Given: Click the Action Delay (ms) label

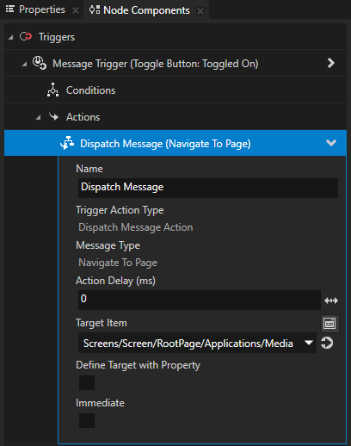Looking at the screenshot, I should coord(115,281).
